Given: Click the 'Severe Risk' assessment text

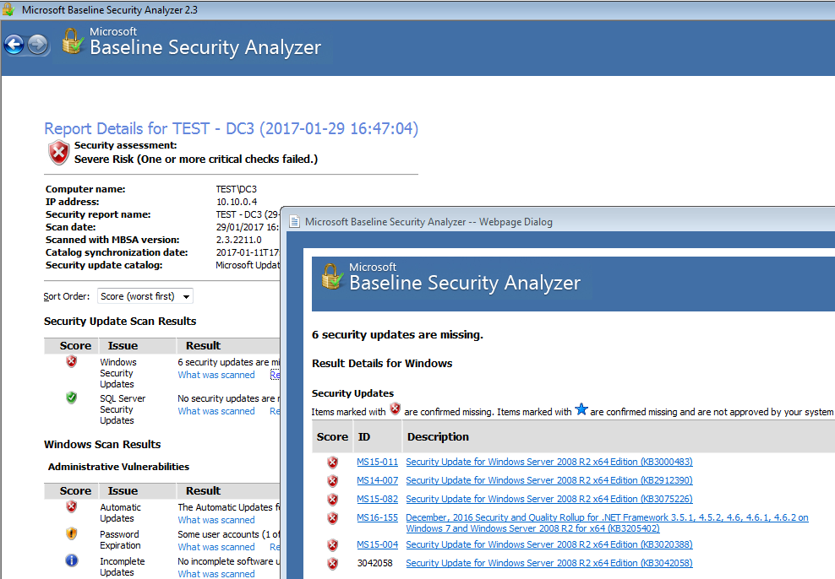Looking at the screenshot, I should [x=196, y=160].
